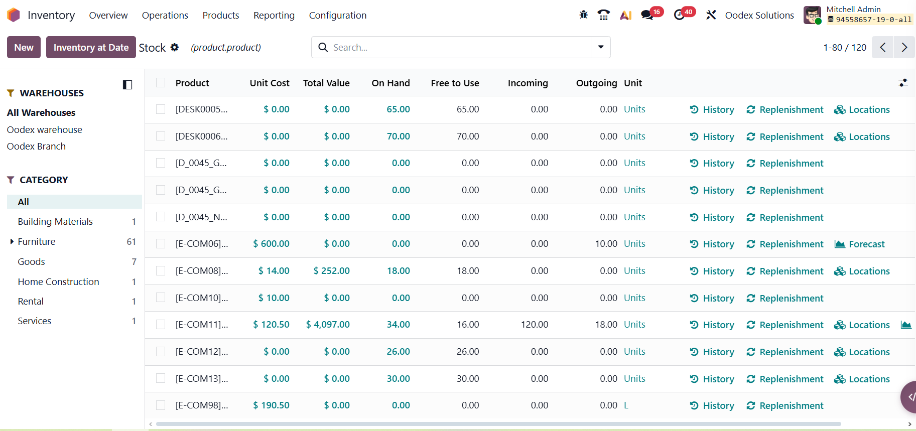This screenshot has height=431, width=916.
Task: Open the VoIP phone icon
Action: tap(604, 15)
